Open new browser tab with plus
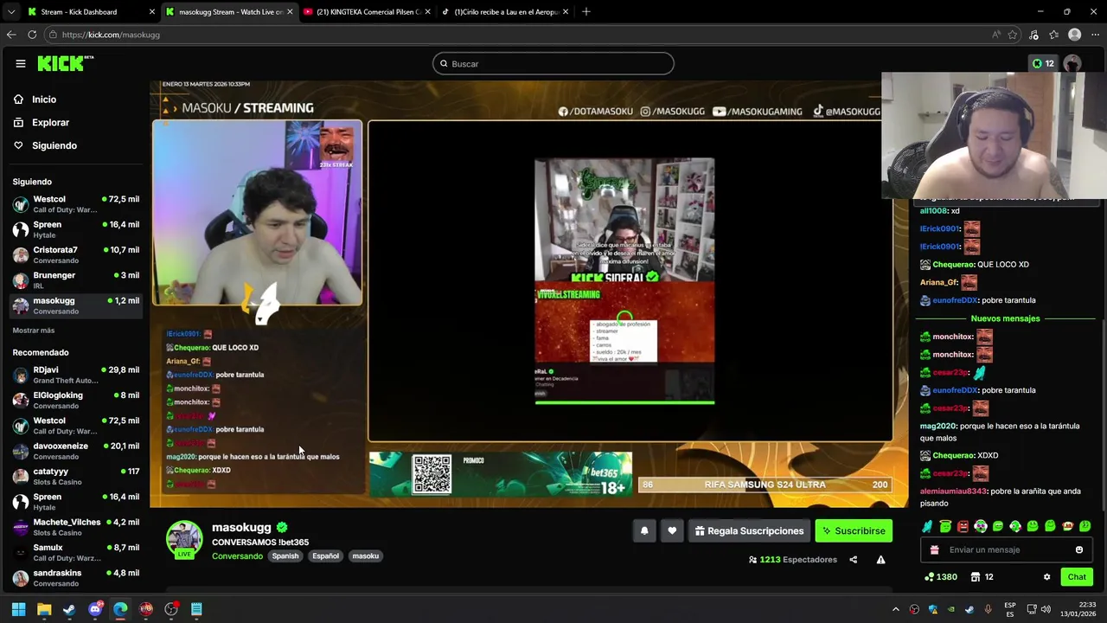The image size is (1107, 623). [585, 12]
